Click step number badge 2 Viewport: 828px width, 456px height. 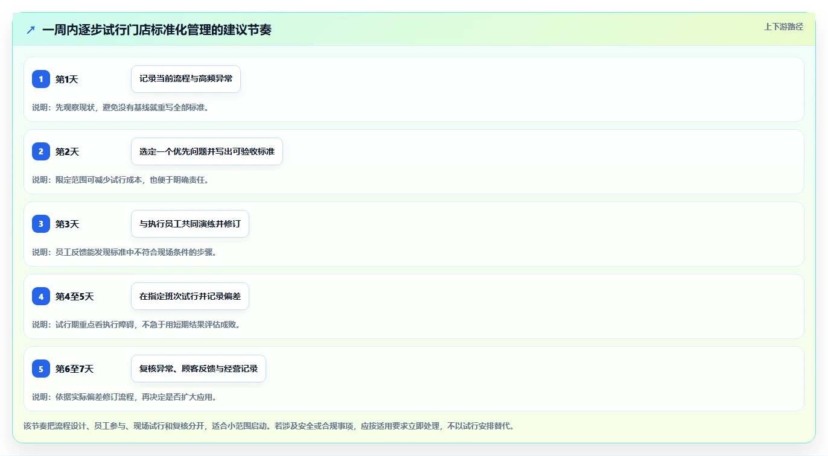[41, 151]
